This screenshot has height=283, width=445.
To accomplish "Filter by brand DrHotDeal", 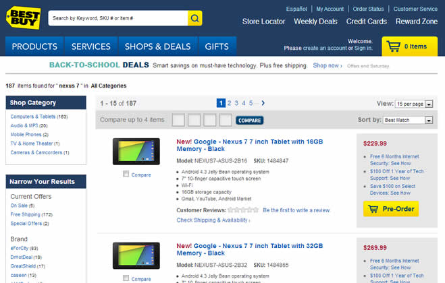I will point(22,257).
